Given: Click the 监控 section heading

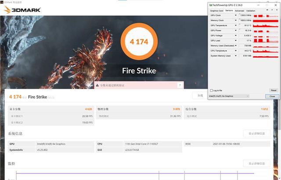Looking at the screenshot, I should click(11, 163).
